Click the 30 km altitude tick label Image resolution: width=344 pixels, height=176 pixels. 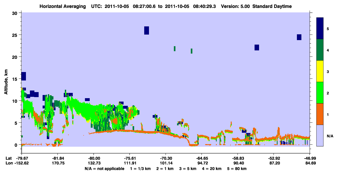click(15, 13)
